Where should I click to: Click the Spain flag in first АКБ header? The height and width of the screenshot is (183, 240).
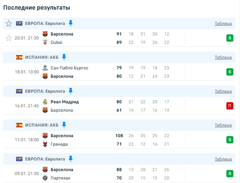(x=19, y=57)
